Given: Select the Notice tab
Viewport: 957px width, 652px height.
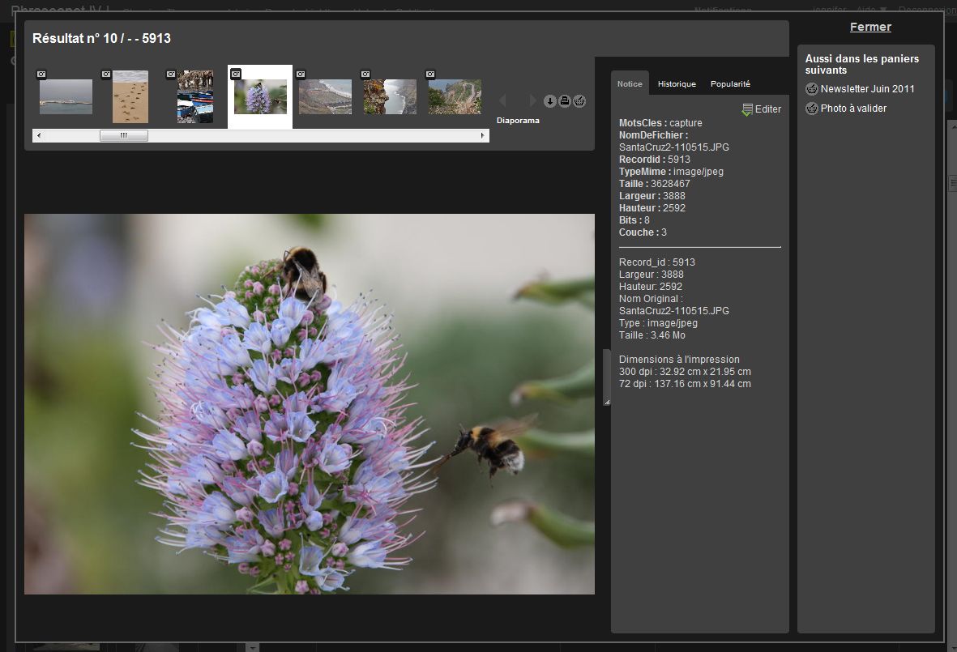Looking at the screenshot, I should click(x=630, y=84).
